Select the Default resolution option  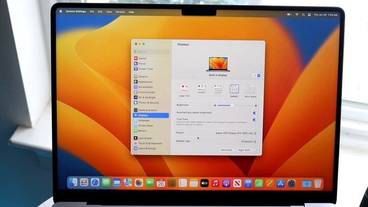coord(234,91)
